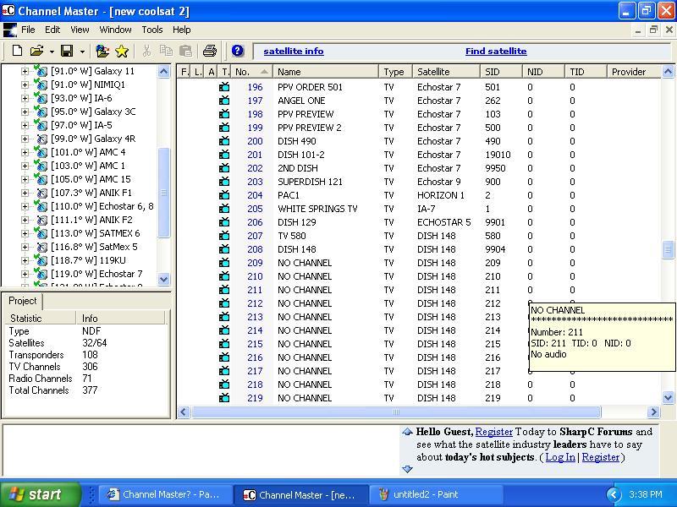Select the '[103.0° W] AMC 1' tree row

(88, 166)
